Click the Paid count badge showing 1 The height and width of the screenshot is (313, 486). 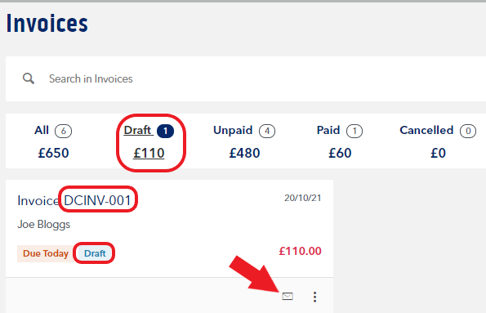354,131
